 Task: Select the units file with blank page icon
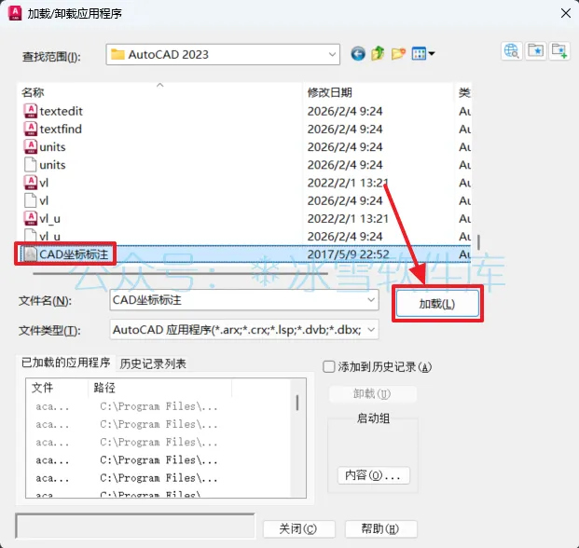30,165
